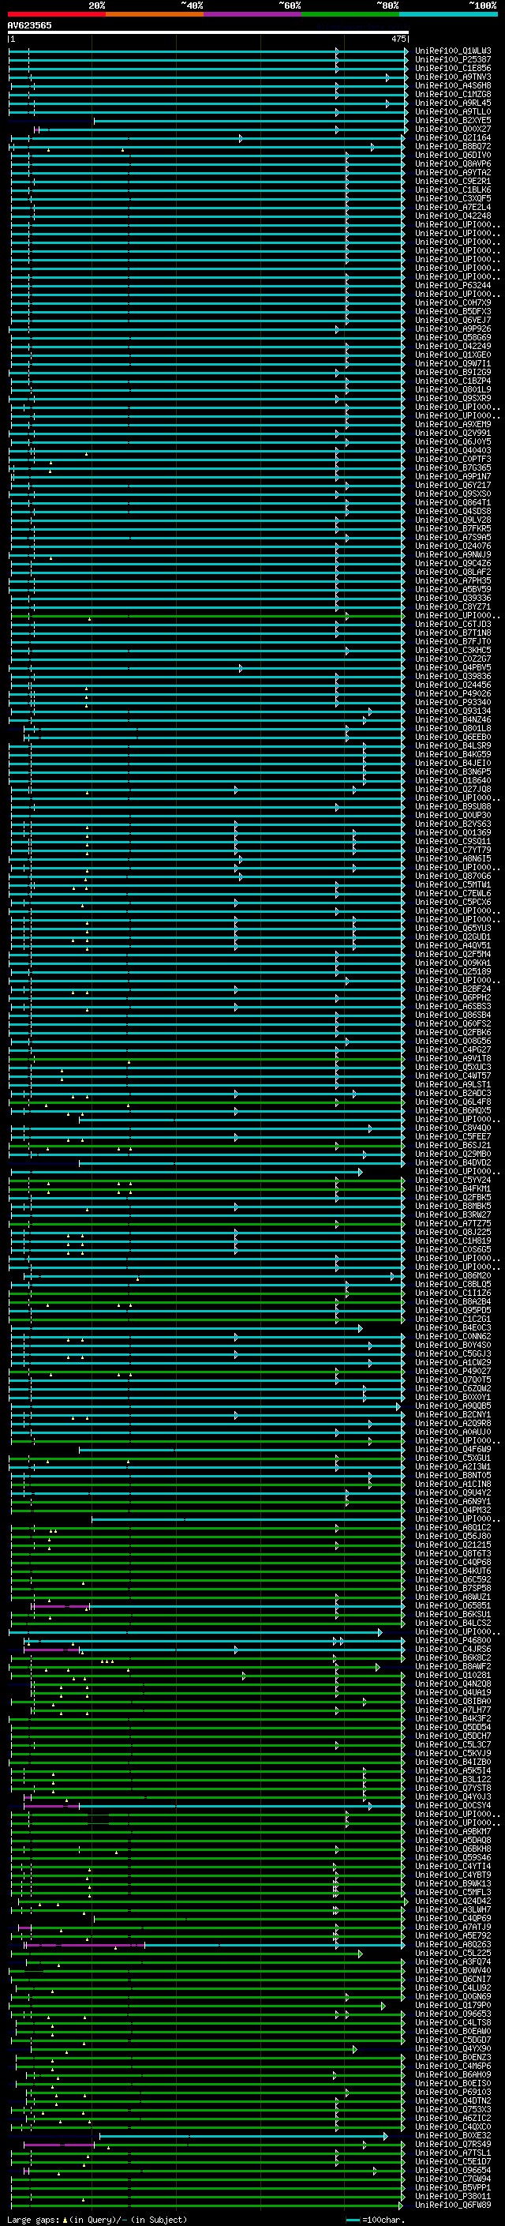Click UniRef100_Q8AVP6 label

tap(453, 164)
